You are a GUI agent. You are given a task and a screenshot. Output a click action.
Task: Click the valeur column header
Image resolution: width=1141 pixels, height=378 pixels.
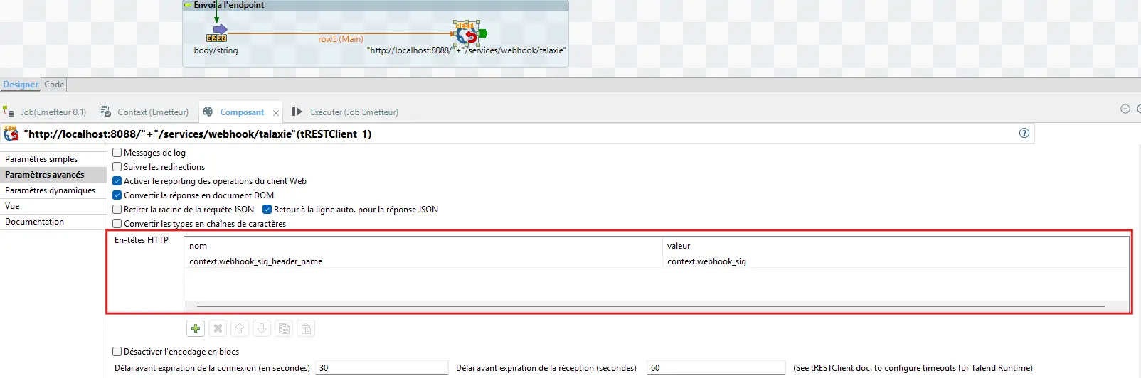895,246
